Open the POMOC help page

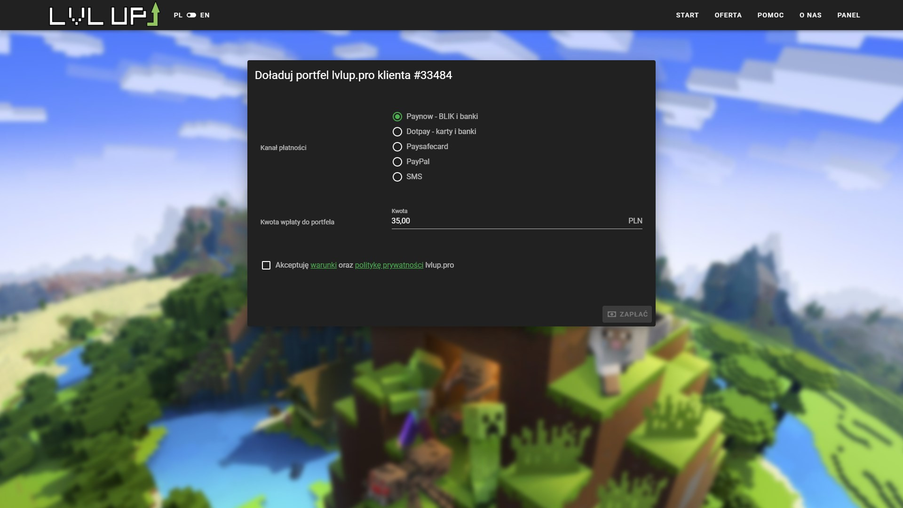tap(770, 15)
